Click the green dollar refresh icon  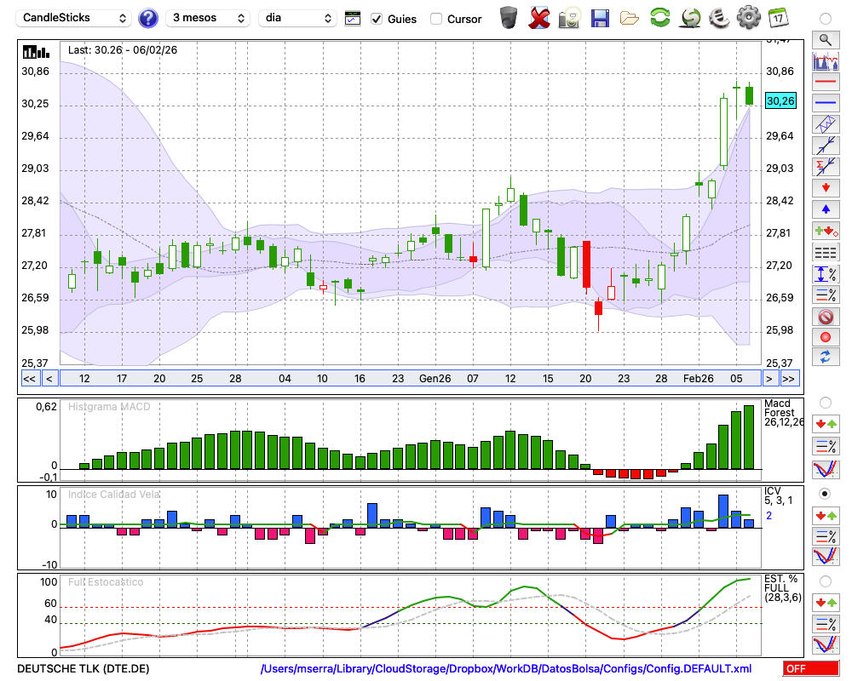(x=690, y=18)
